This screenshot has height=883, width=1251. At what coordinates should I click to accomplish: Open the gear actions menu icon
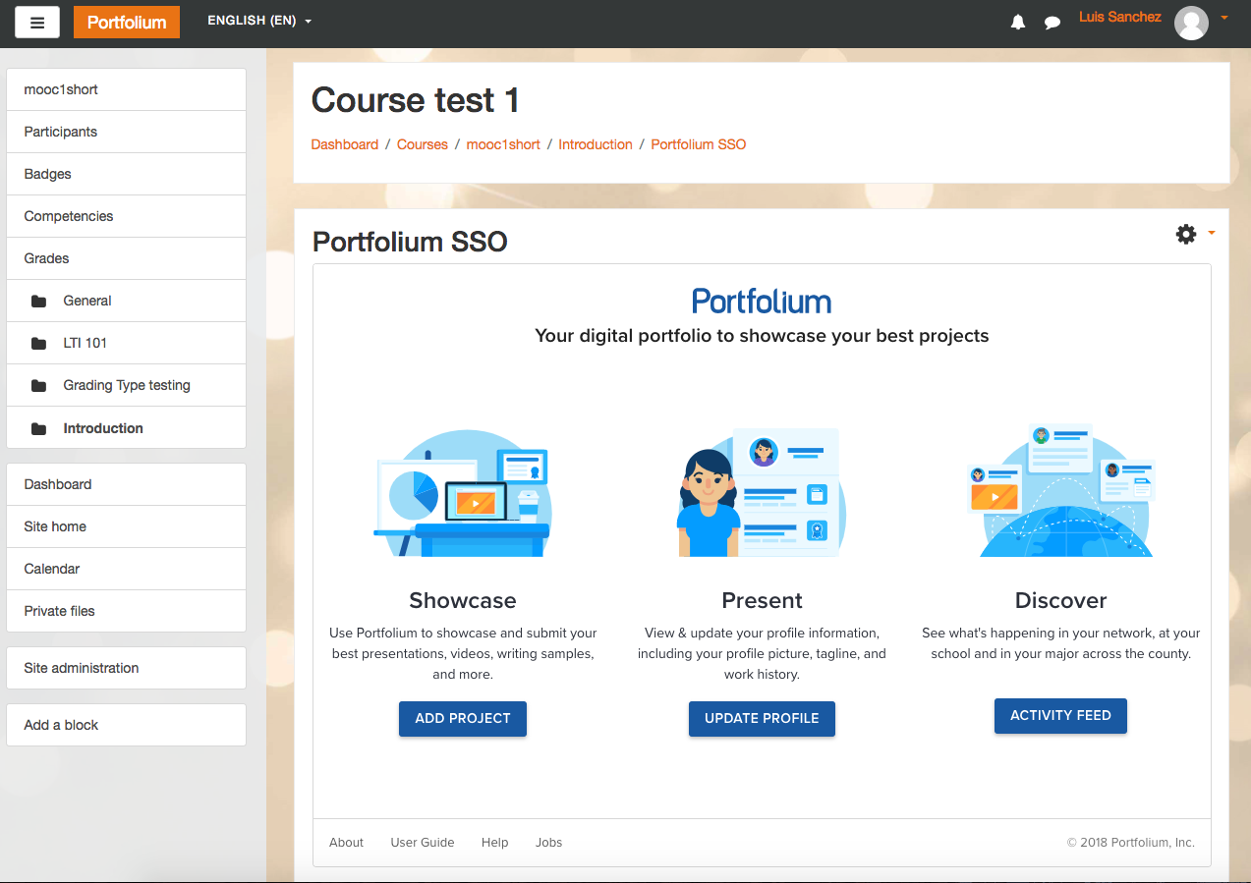click(1186, 234)
